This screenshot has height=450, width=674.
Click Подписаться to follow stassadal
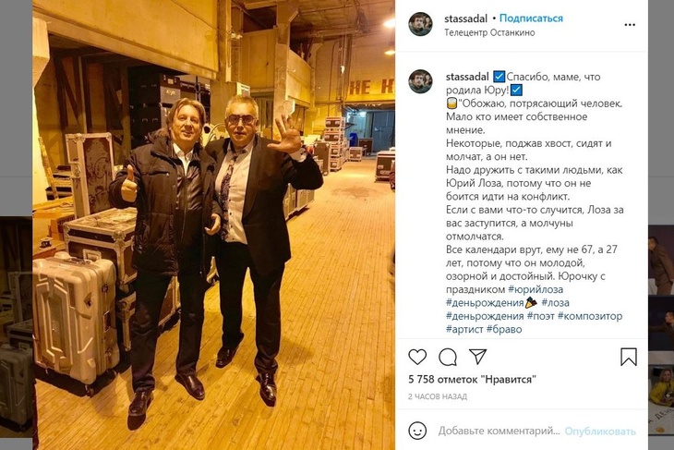(531, 18)
